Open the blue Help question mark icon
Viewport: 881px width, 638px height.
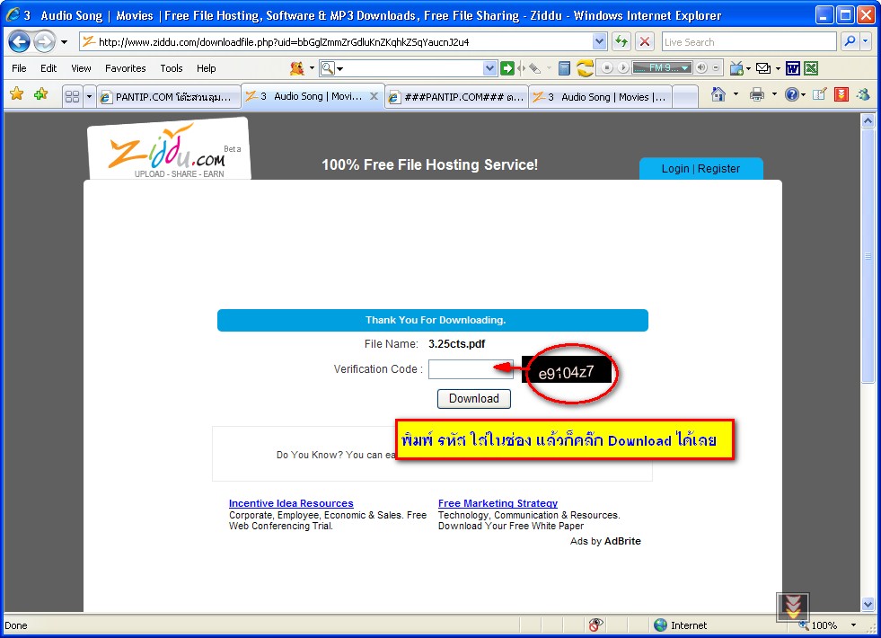pos(792,94)
